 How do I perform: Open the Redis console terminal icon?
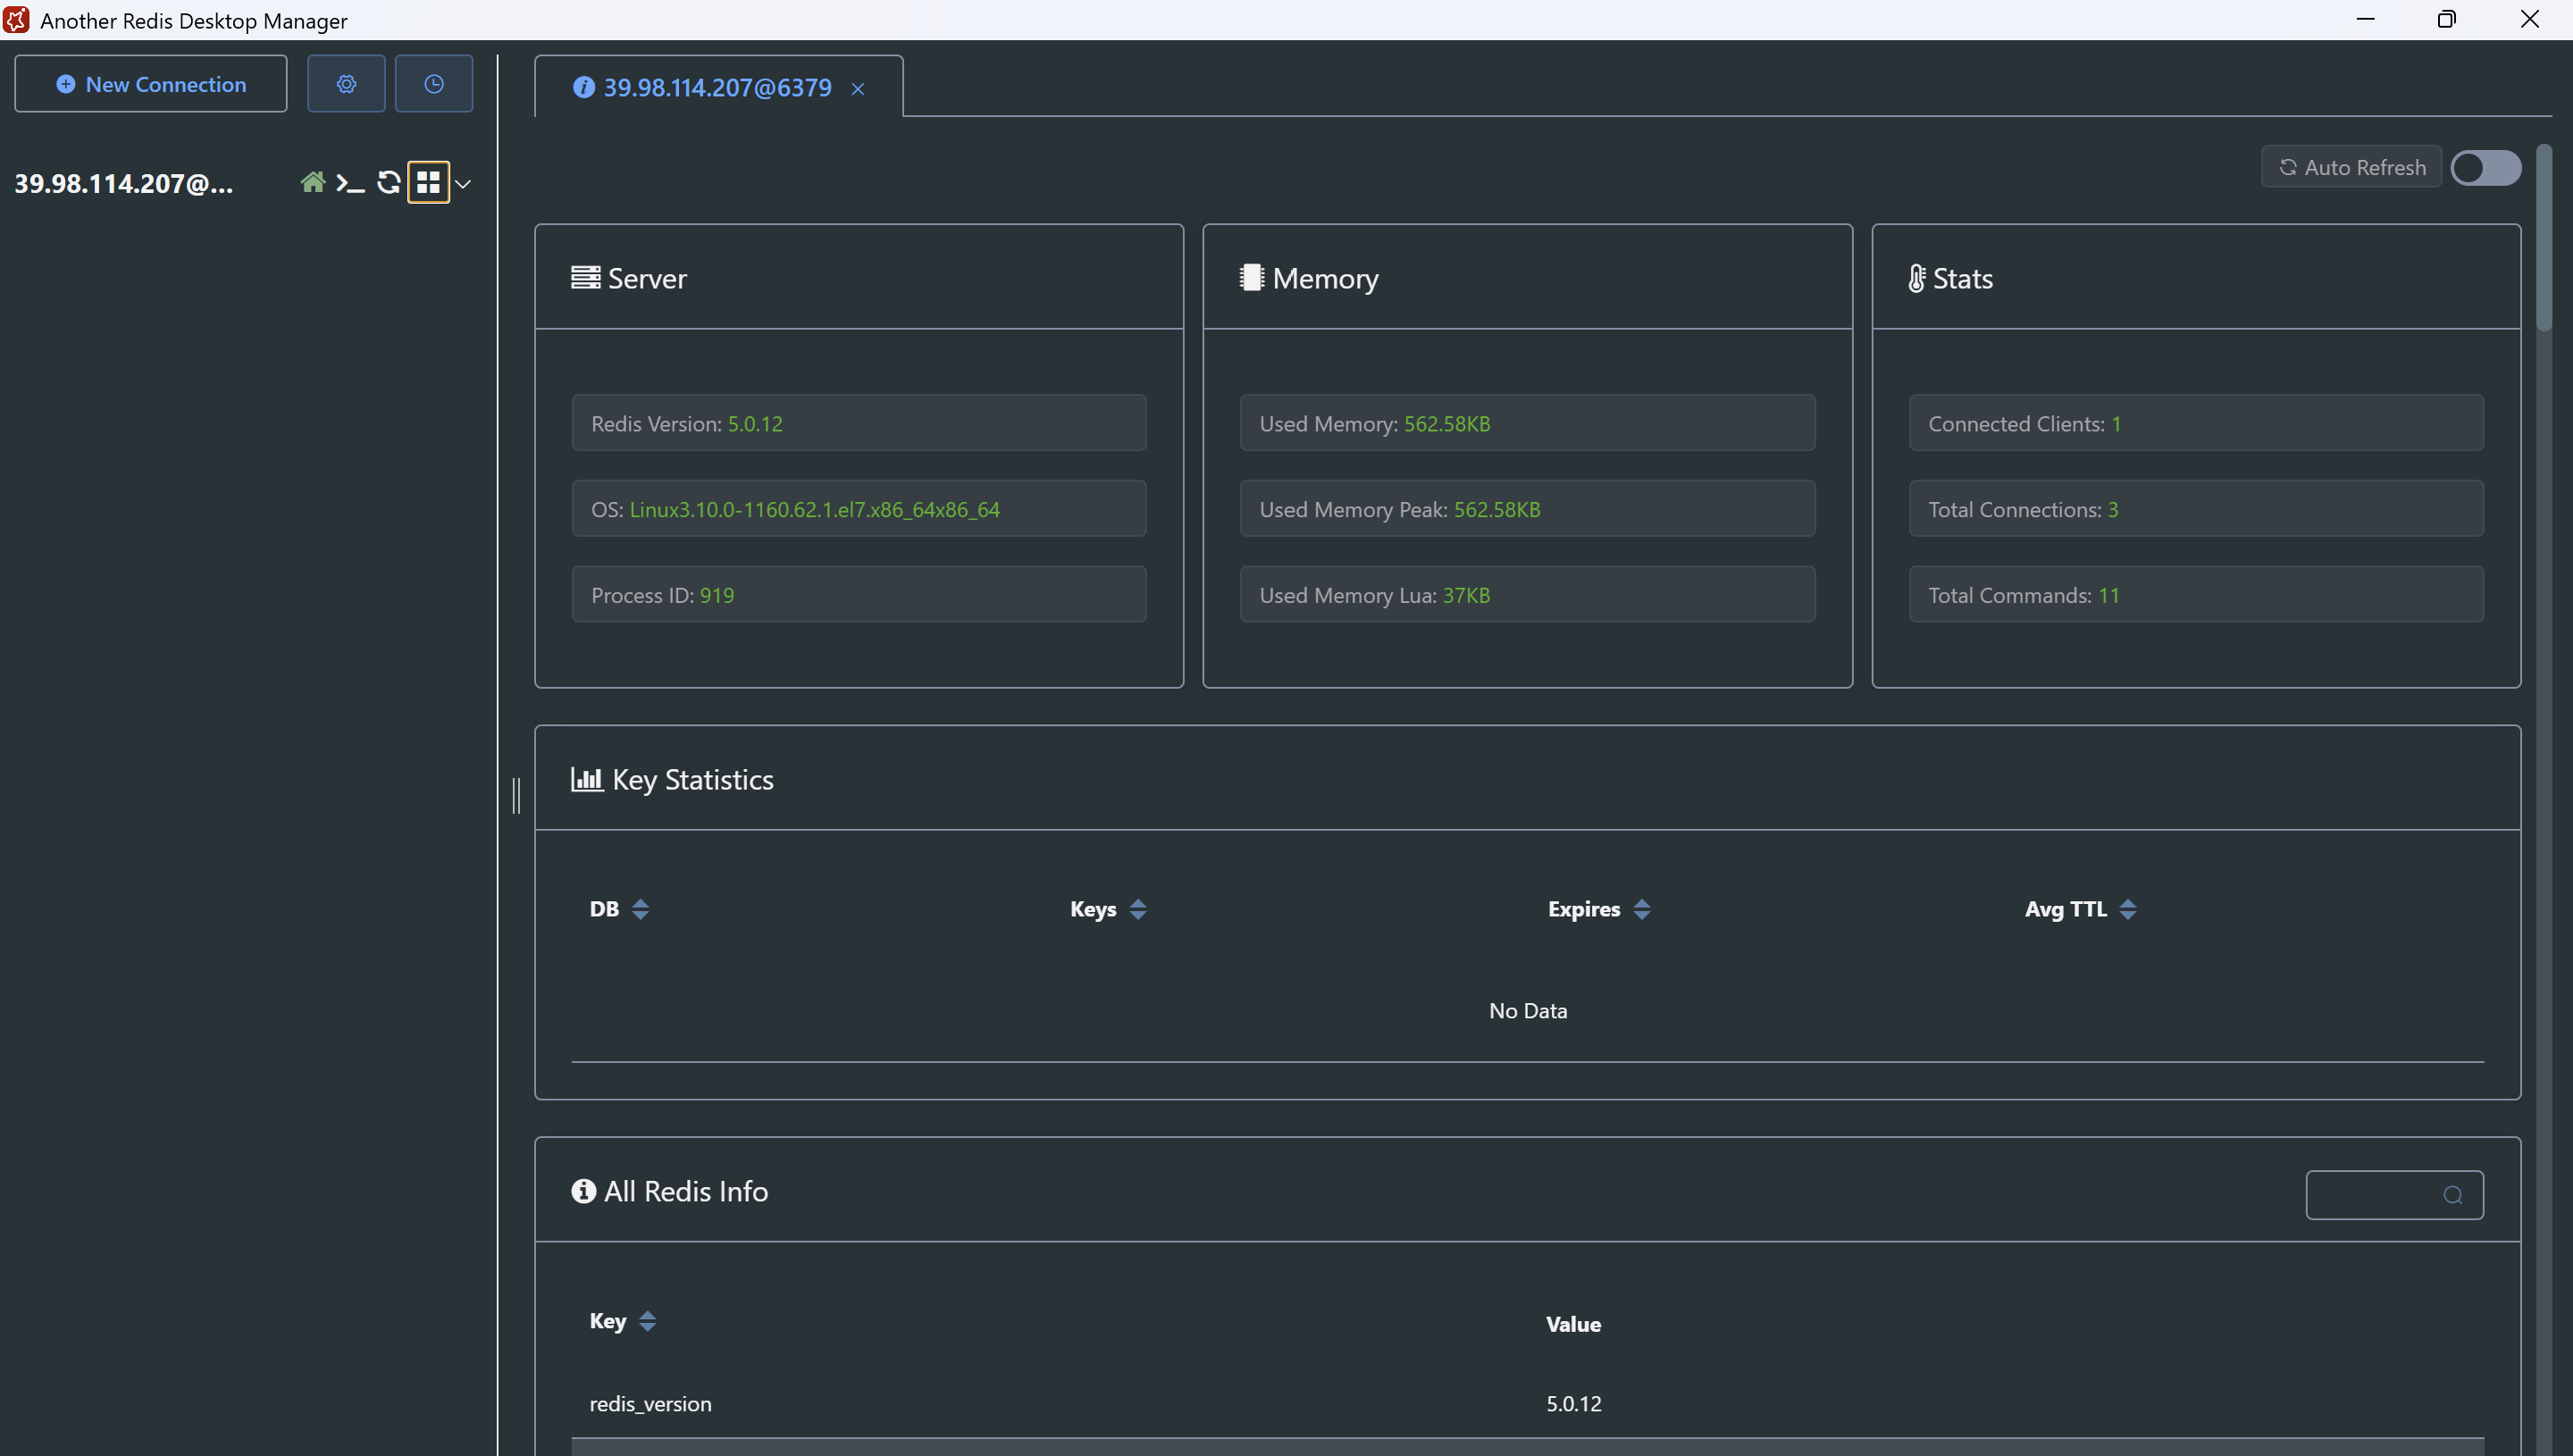(350, 183)
